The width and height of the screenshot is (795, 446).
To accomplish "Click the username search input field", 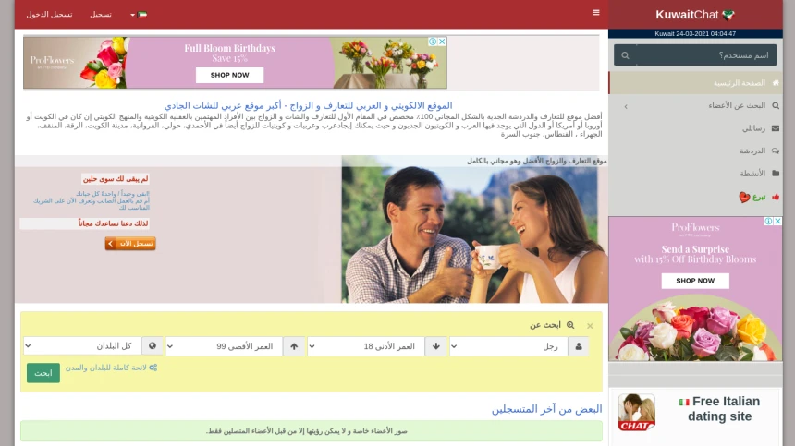I will click(x=708, y=55).
